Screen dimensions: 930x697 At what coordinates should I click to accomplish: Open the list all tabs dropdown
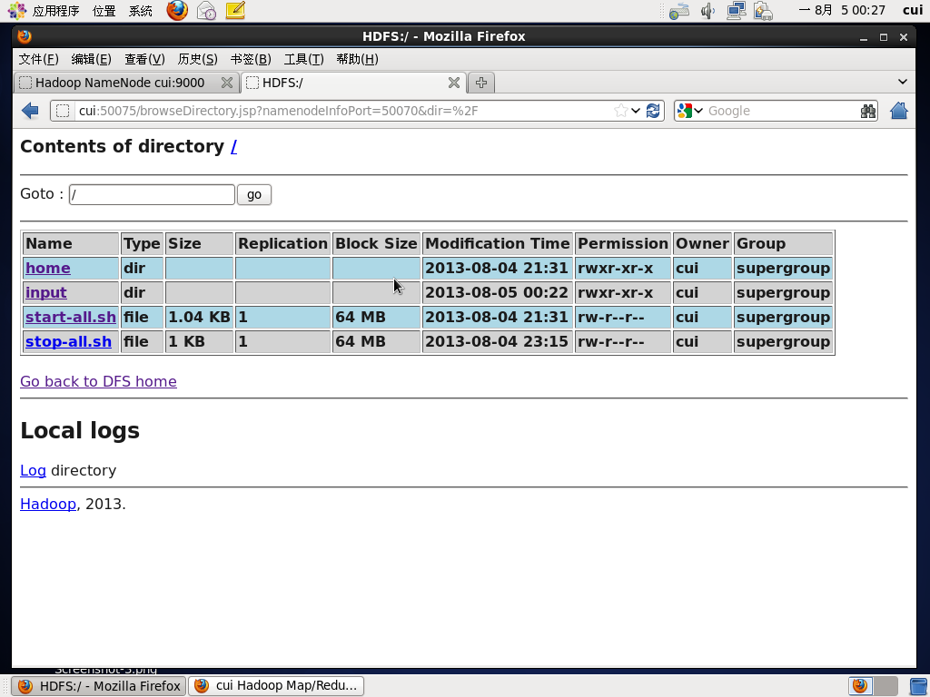(902, 82)
